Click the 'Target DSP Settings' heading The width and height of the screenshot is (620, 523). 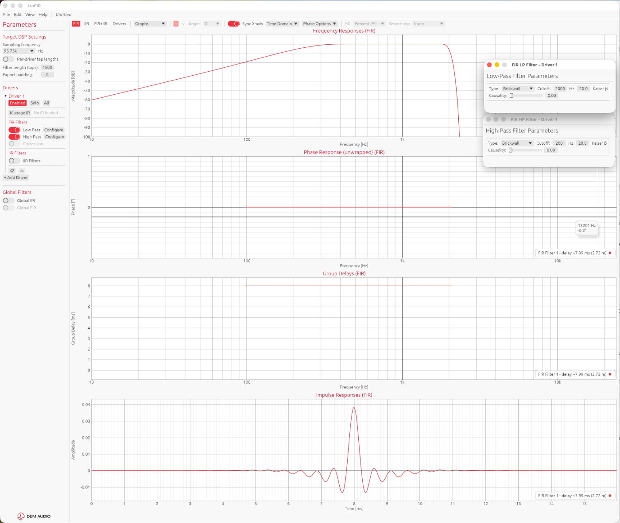tap(24, 37)
